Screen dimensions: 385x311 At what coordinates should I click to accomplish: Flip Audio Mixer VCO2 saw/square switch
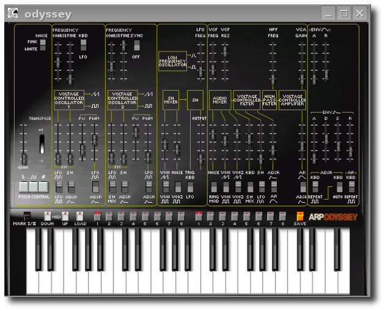coord(238,187)
